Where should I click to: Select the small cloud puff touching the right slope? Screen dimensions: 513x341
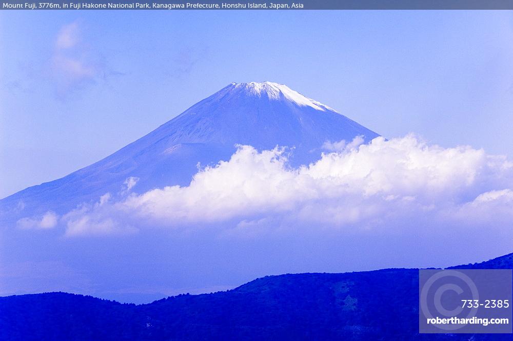click(x=341, y=145)
